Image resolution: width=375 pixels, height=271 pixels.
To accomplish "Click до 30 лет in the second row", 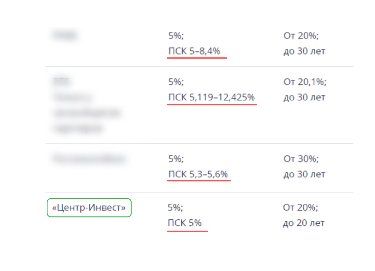I will (x=304, y=97).
